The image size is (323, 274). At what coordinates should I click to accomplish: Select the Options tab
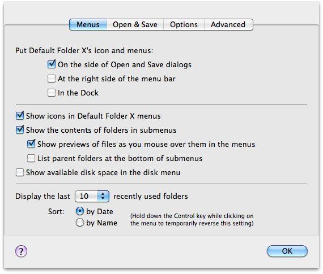pyautogui.click(x=184, y=25)
